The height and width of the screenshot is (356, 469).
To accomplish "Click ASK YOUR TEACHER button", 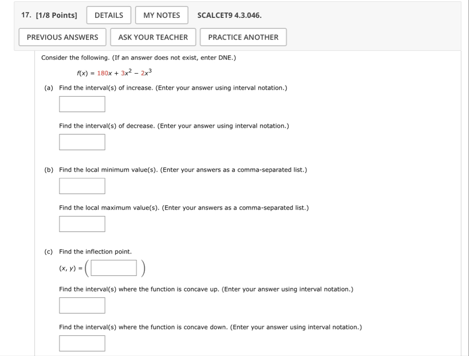I will pyautogui.click(x=153, y=37).
